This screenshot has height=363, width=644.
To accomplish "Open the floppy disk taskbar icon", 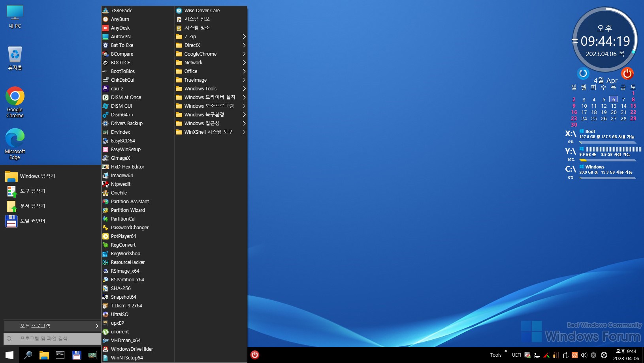I will coord(77,355).
